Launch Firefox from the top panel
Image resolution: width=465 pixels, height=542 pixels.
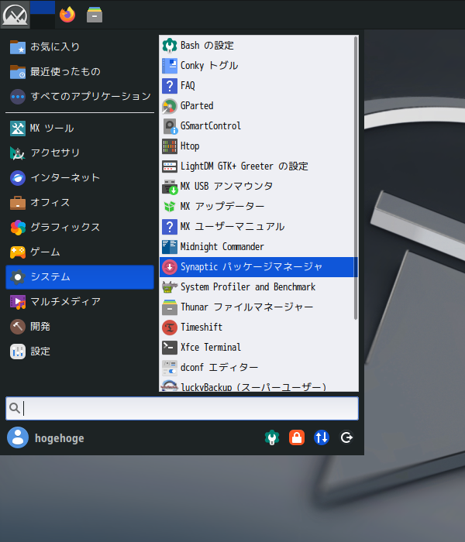point(67,15)
